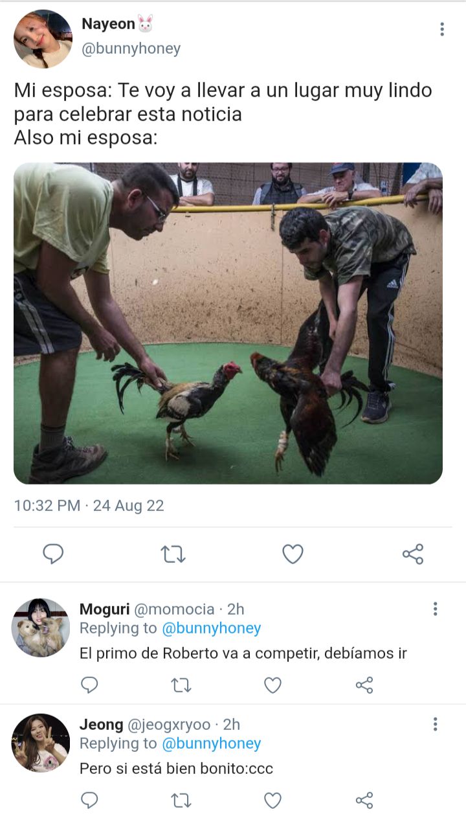Screen dimensions: 466x818
Task: Open @bunnyhoney link in Moguri's reply
Action: tap(211, 628)
